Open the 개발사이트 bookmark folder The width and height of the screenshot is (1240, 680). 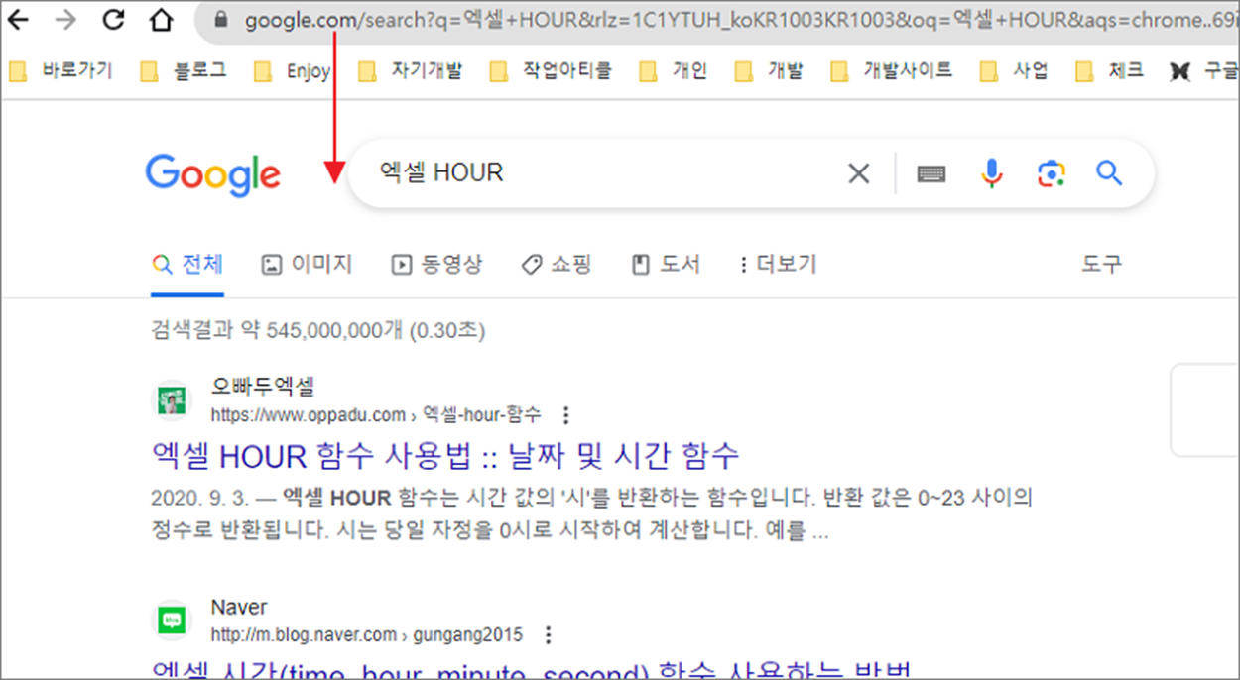[x=892, y=71]
